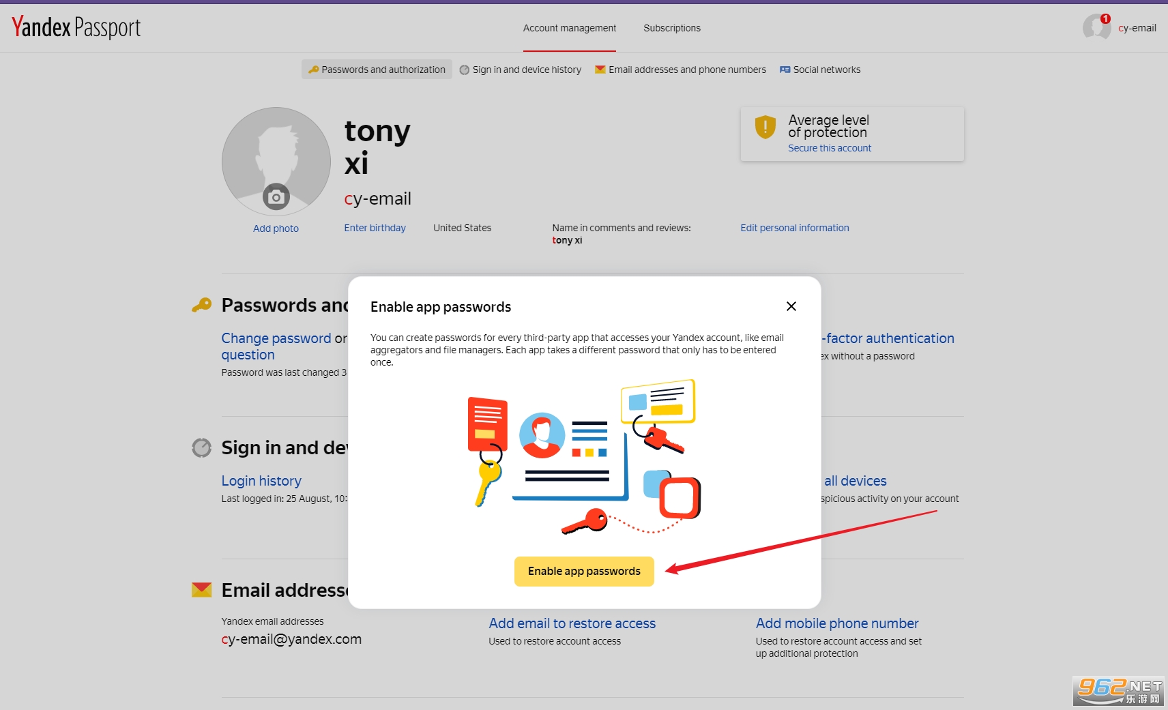Image resolution: width=1168 pixels, height=710 pixels.
Task: Open the Change password link
Action: (276, 338)
